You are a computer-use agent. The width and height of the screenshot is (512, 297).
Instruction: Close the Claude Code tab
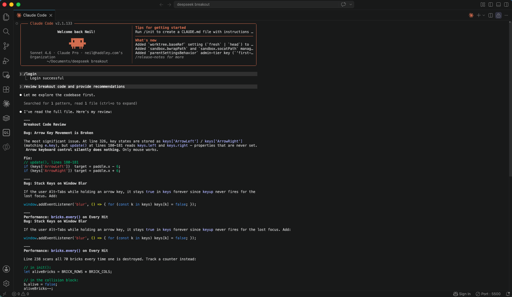51,15
